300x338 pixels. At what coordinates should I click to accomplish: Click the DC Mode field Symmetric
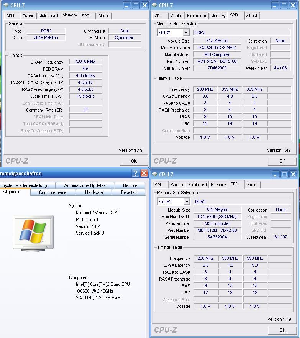[125, 38]
